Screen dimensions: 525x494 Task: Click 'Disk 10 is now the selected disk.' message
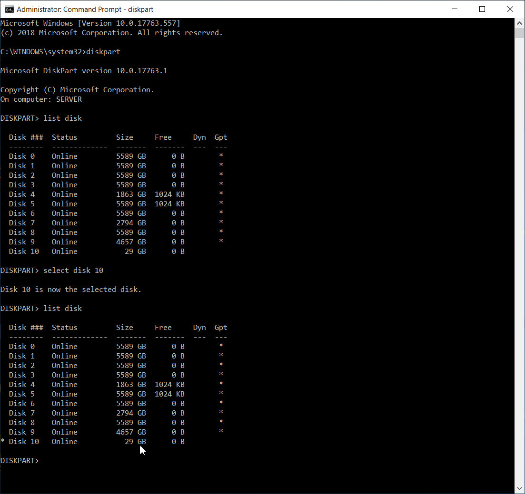[70, 289]
